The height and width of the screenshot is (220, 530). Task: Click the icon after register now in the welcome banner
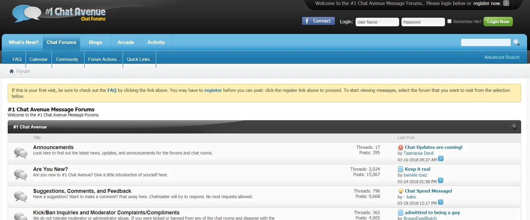point(506,3)
